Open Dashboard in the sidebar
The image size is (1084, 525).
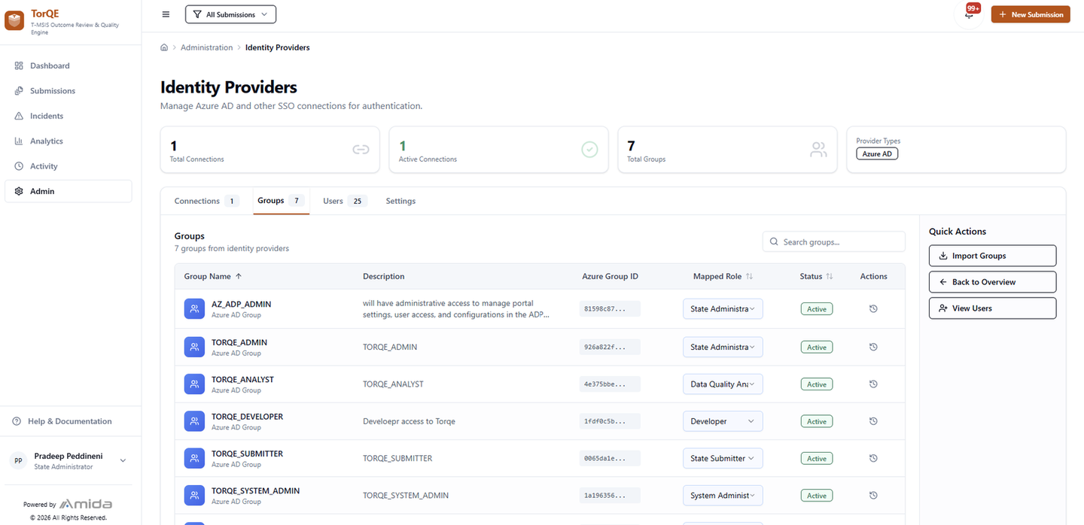(x=68, y=65)
